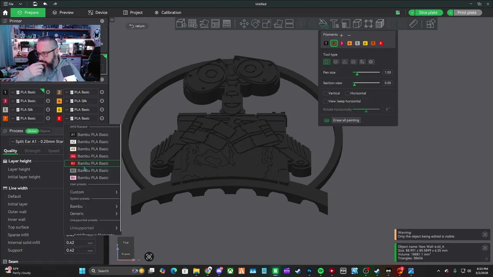
Task: Select the Gap fill tool type
Action: click(371, 62)
